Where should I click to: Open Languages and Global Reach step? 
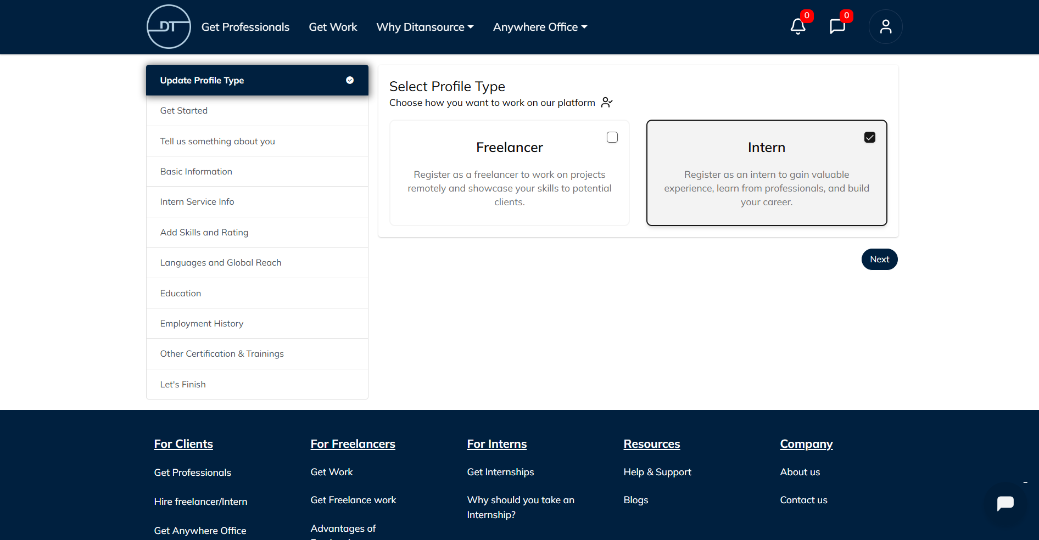pyautogui.click(x=257, y=263)
